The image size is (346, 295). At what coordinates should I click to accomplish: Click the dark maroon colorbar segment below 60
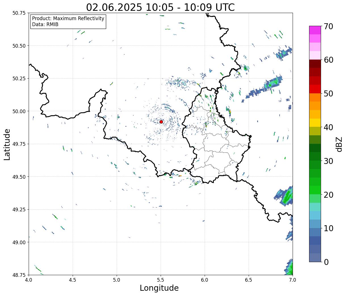(315, 64)
